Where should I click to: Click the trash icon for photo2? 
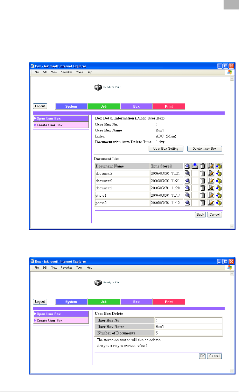coord(203,203)
